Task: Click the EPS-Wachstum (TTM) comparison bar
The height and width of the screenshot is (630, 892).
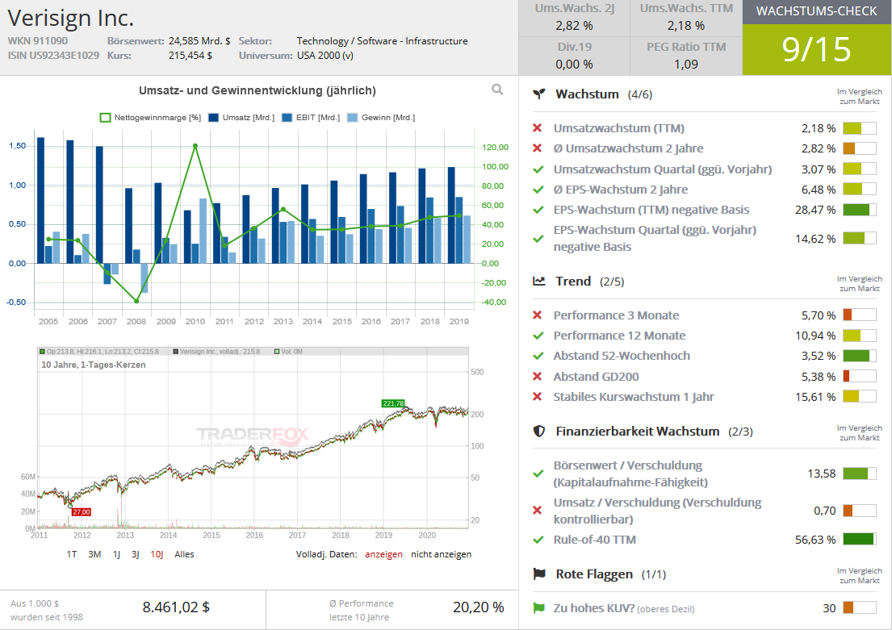Action: click(x=860, y=210)
